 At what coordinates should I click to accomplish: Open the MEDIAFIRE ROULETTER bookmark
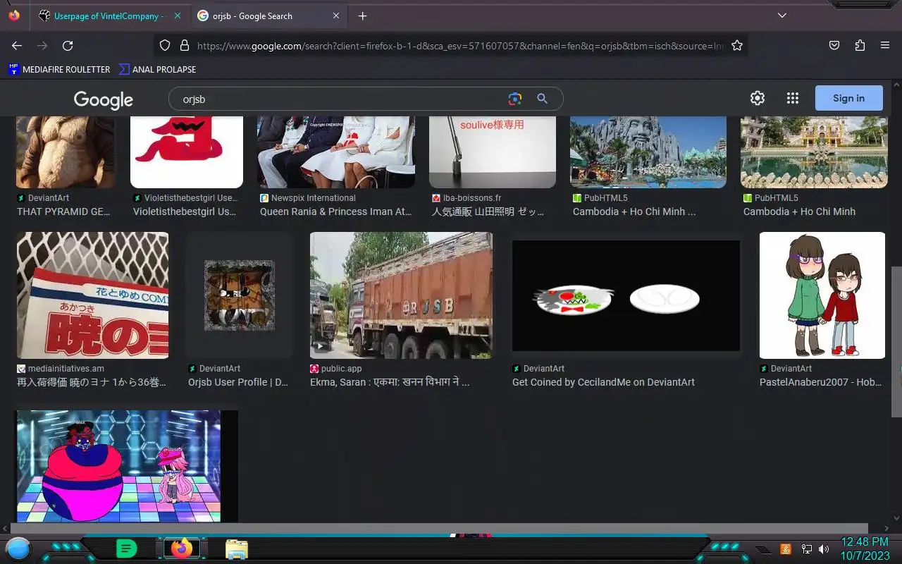[x=59, y=69]
